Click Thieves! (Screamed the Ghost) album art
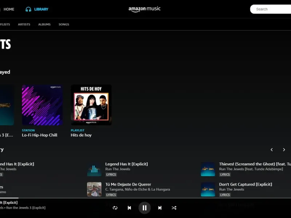 coord(208,169)
